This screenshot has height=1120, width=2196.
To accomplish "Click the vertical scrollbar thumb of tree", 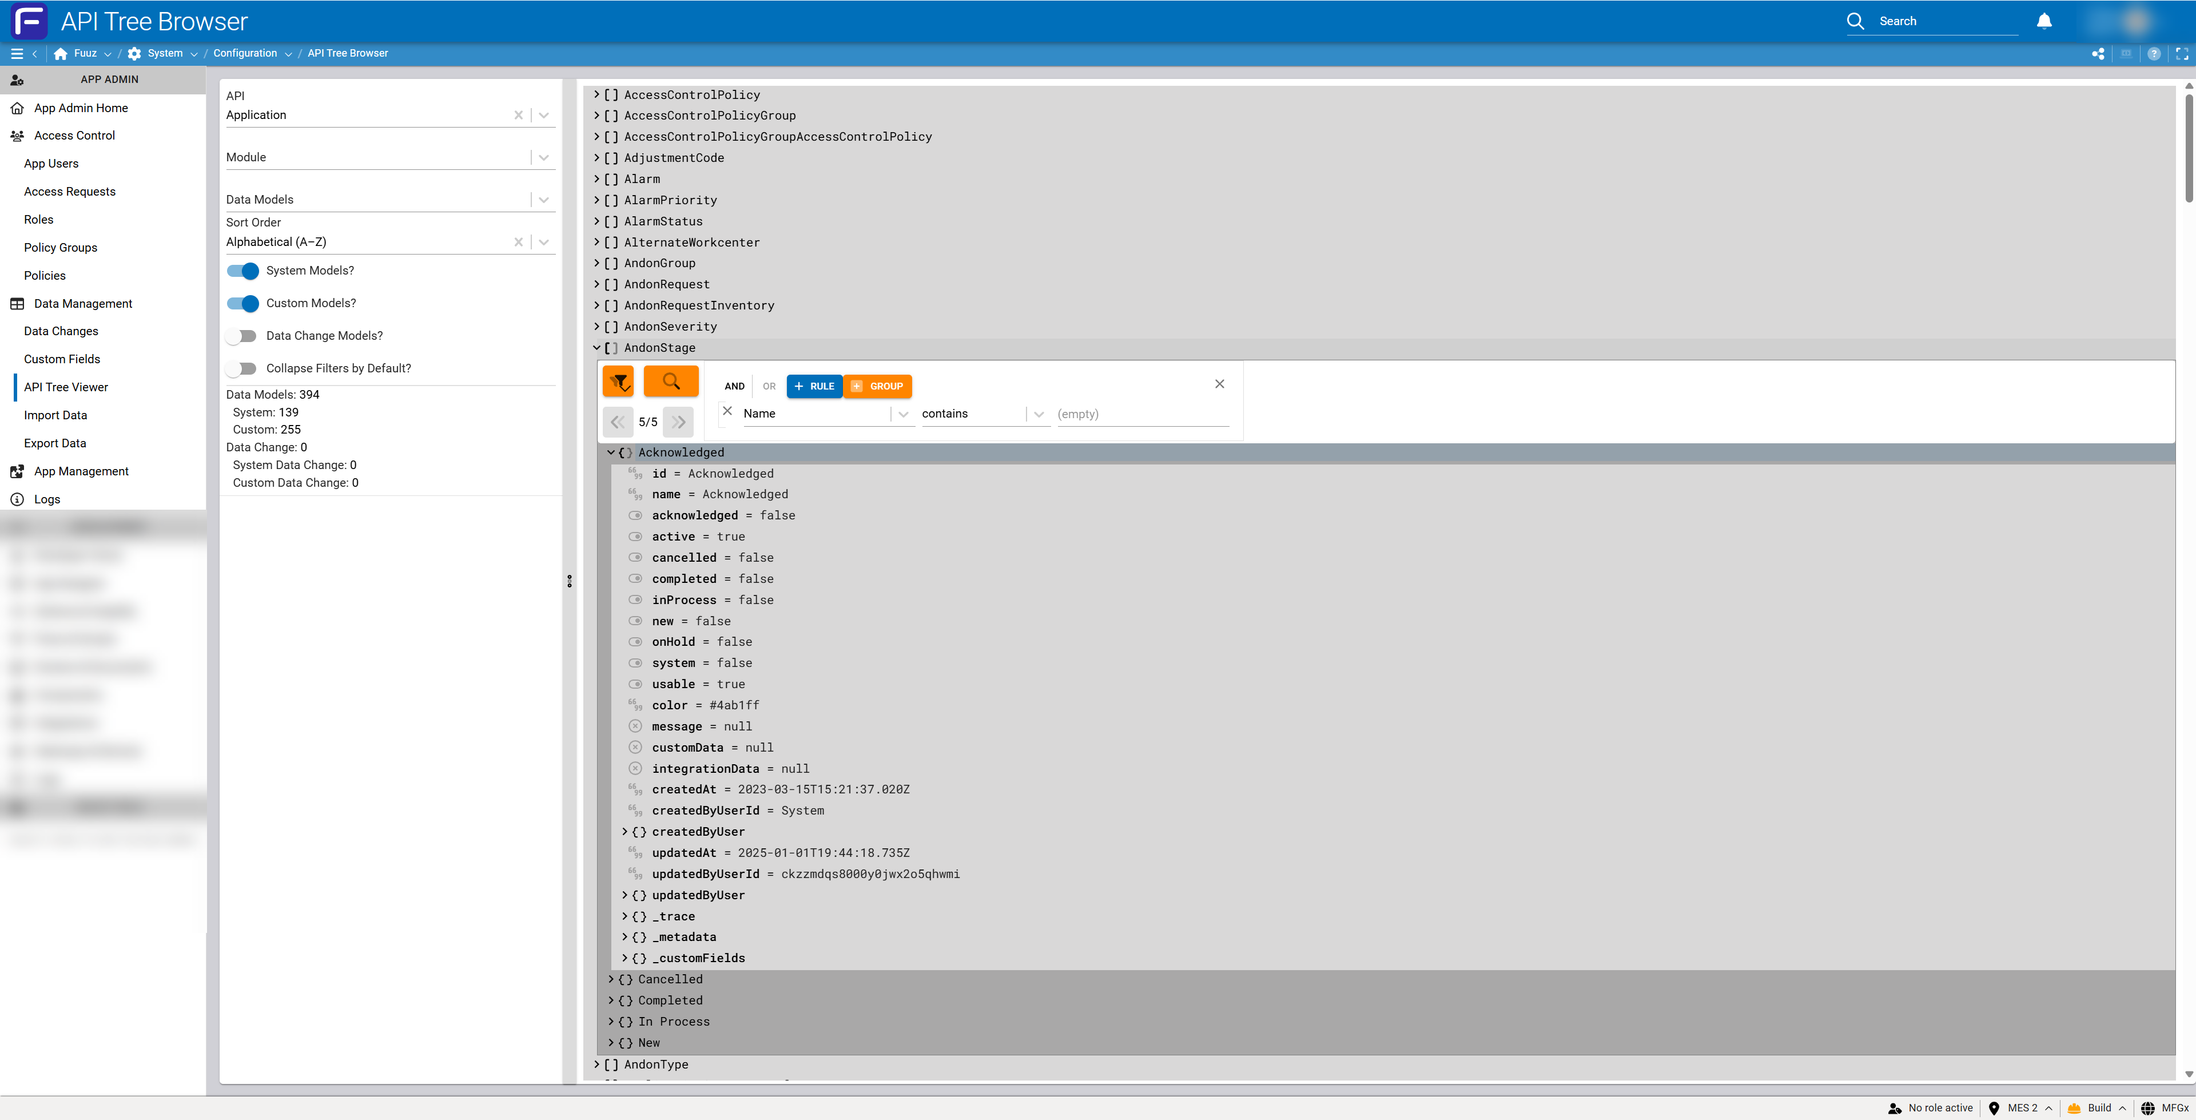I will tap(2189, 148).
